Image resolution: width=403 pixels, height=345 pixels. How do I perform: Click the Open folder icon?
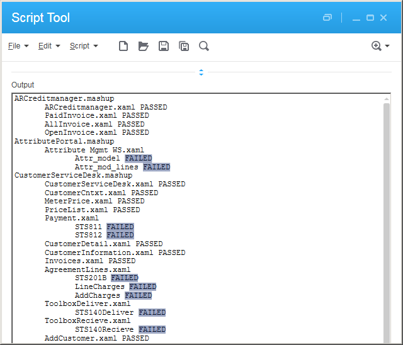143,46
